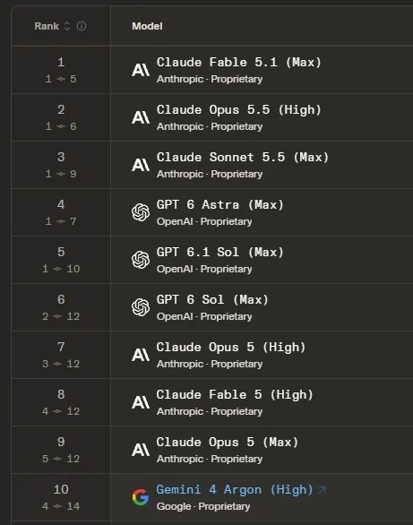Click Anthropic logo beside Claude Opus 5 (Max)
Image resolution: width=413 pixels, height=525 pixels.
tap(141, 450)
